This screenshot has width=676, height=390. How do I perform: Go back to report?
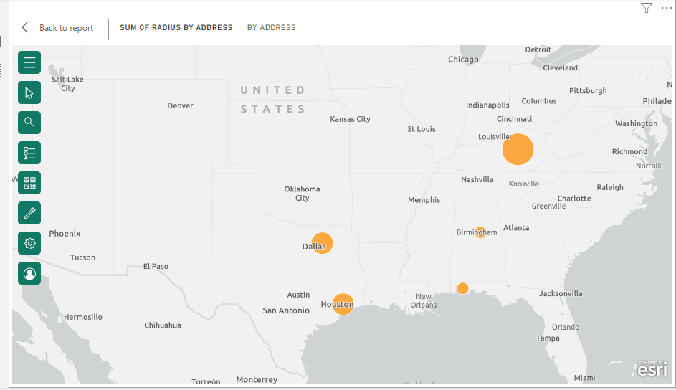[x=66, y=28]
